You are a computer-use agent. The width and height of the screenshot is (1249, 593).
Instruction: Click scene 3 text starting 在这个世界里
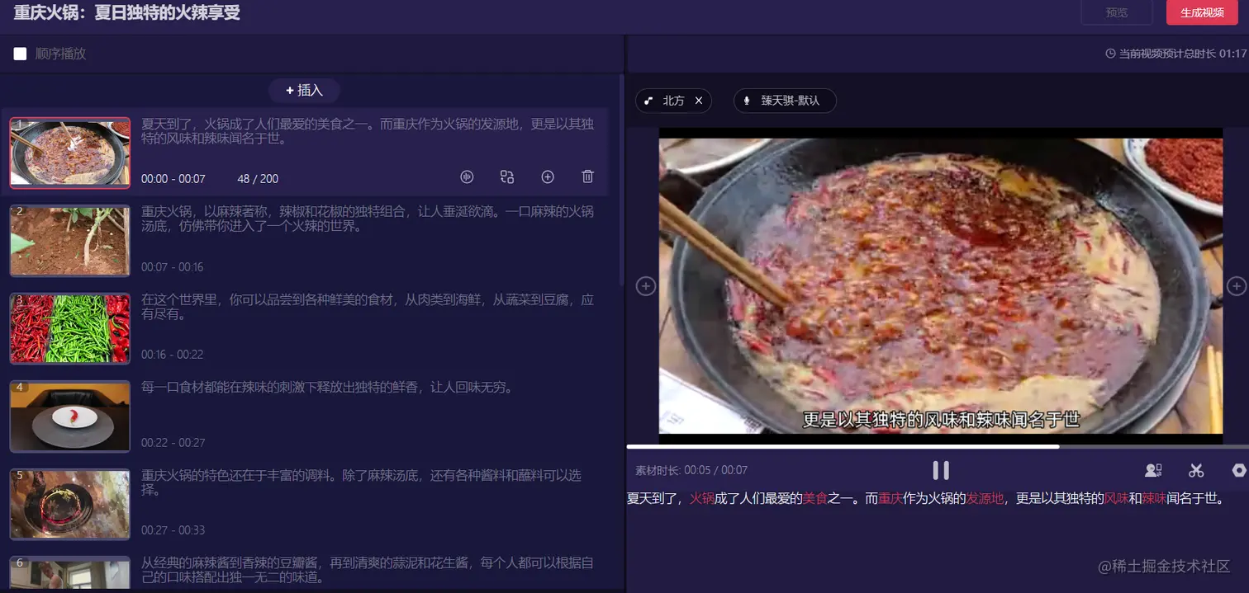coord(368,307)
